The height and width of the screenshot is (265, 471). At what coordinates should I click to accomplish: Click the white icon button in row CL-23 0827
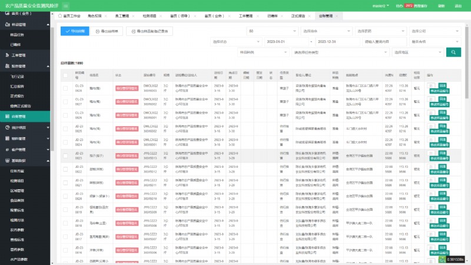tap(431, 99)
